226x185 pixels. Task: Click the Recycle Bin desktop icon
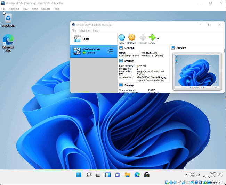coord(8,20)
